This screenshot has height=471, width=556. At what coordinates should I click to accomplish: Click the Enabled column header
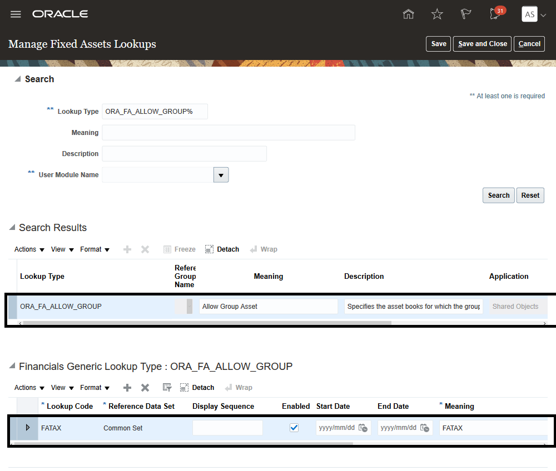(x=296, y=406)
